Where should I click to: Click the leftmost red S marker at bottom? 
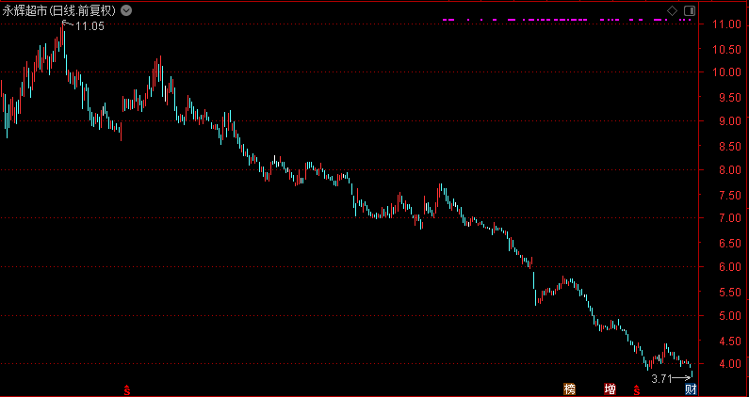point(128,389)
